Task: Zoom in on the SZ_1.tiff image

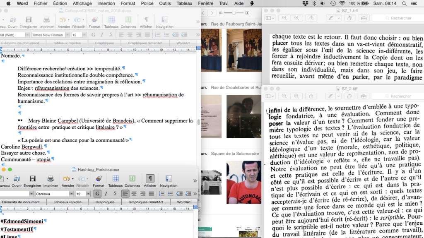Action: (296, 18)
